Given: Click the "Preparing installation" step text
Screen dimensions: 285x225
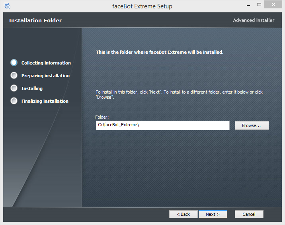Looking at the screenshot, I should tap(45, 76).
